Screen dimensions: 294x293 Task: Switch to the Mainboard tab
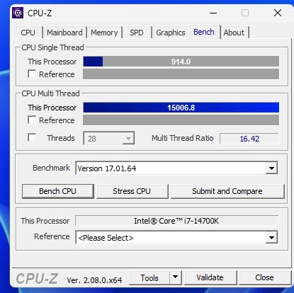(x=64, y=33)
